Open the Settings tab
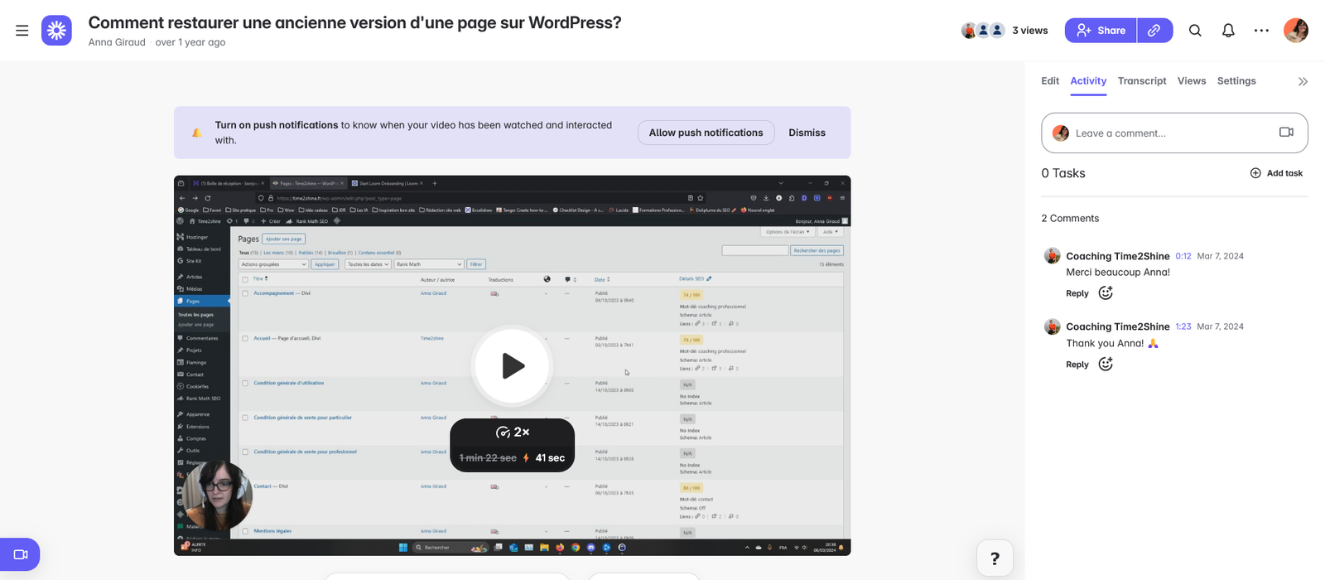The width and height of the screenshot is (1325, 580). pyautogui.click(x=1236, y=81)
